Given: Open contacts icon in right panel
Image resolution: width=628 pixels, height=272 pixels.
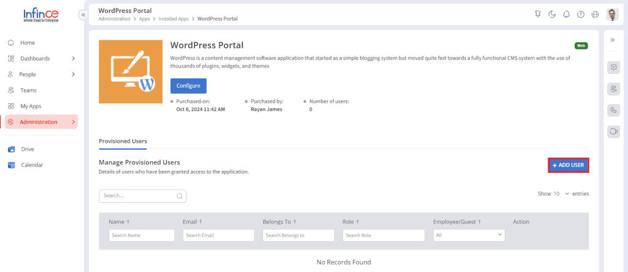Looking at the screenshot, I should 613,89.
